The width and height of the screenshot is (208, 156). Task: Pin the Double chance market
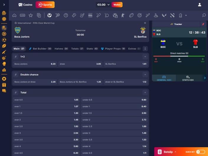(x=16, y=75)
